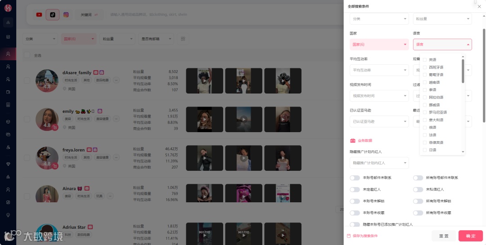Image resolution: width=486 pixels, height=245 pixels.
Task: Click the lock badge on emily's avatar
Action: tap(55, 127)
